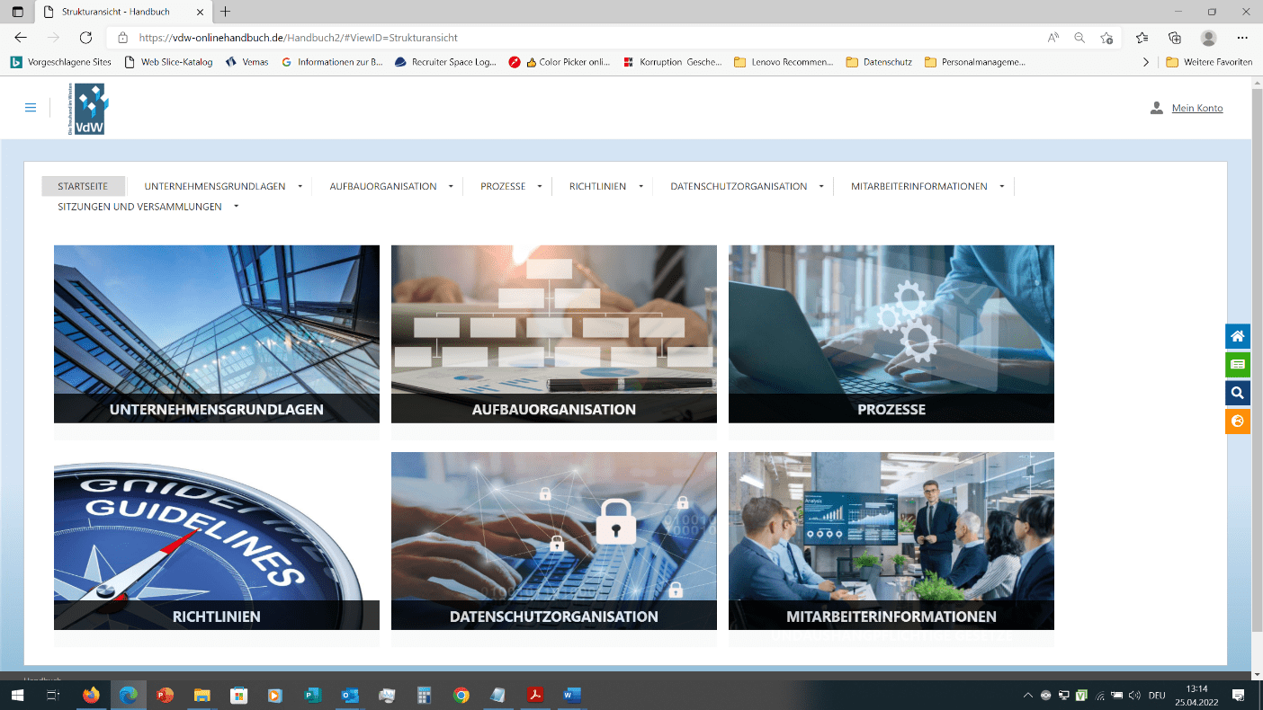Open the Weitere Favoriten folder
The height and width of the screenshot is (710, 1263).
coord(1209,62)
